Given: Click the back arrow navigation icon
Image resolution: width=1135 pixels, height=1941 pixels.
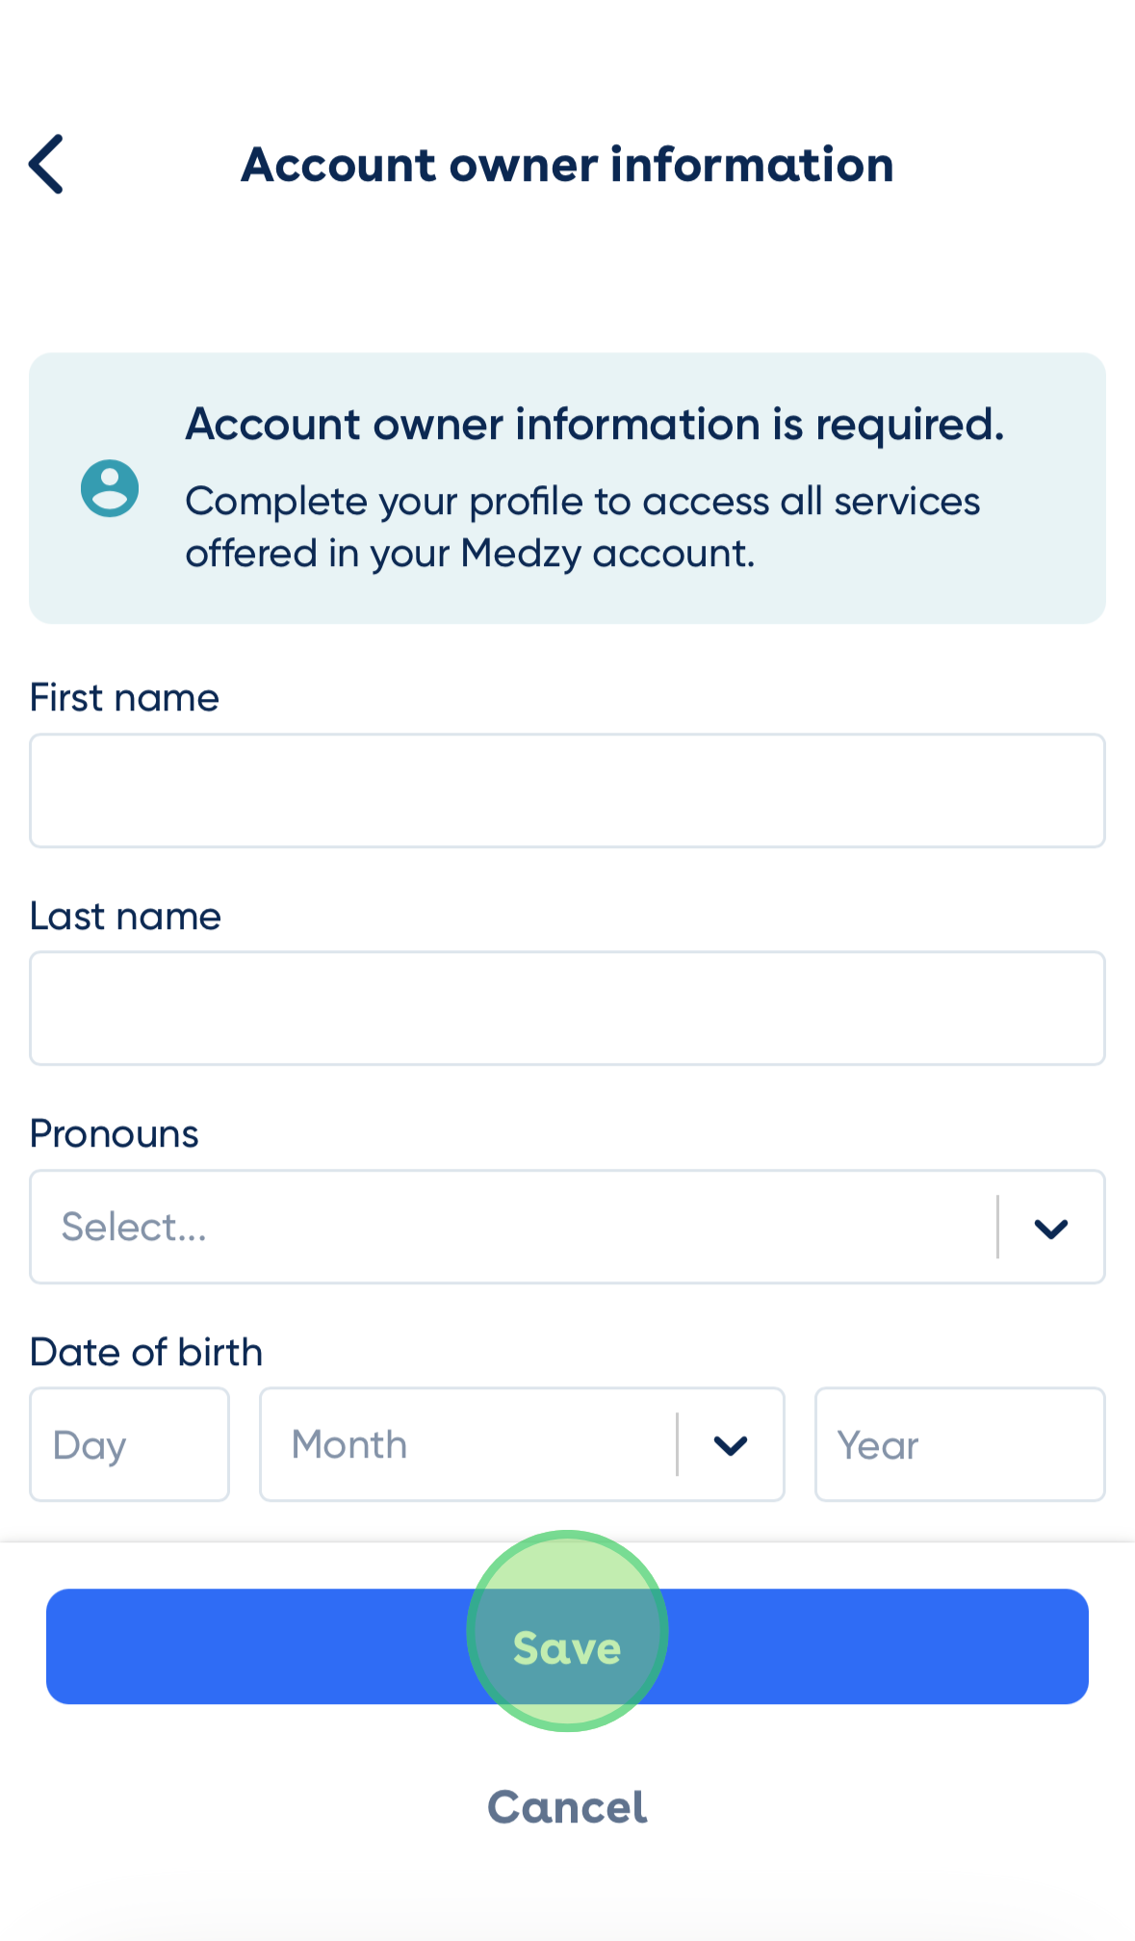Looking at the screenshot, I should 45,165.
